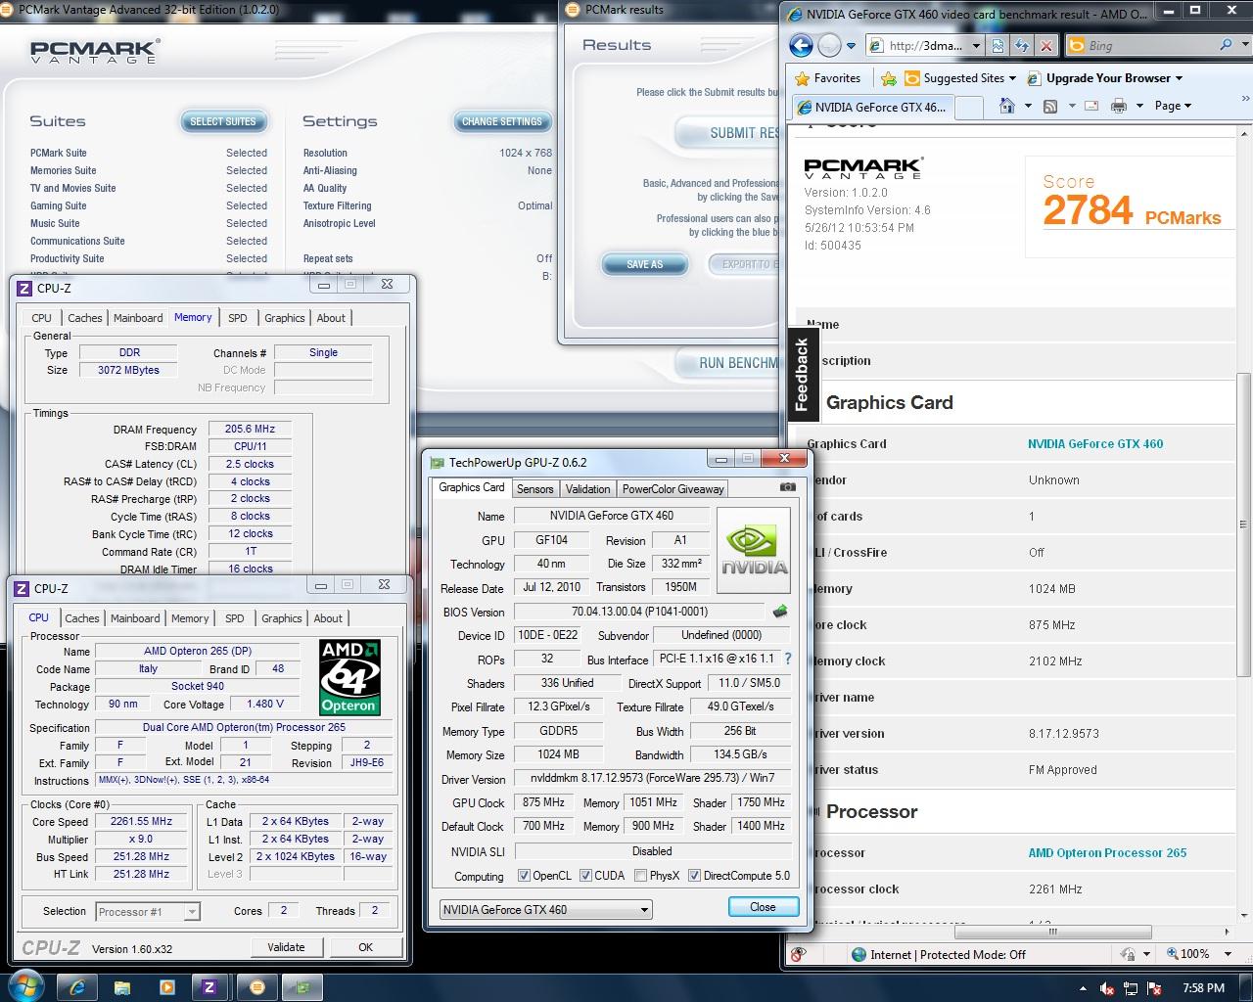The image size is (1253, 1002).
Task: Expand the IE address bar dropdown arrow
Action: [976, 46]
